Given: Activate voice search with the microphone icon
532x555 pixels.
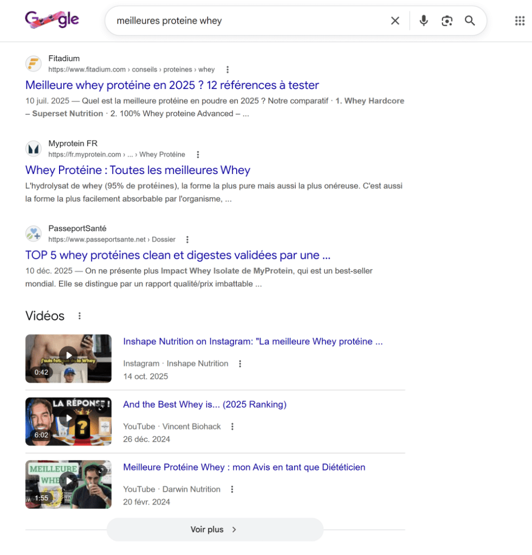Looking at the screenshot, I should coord(423,21).
